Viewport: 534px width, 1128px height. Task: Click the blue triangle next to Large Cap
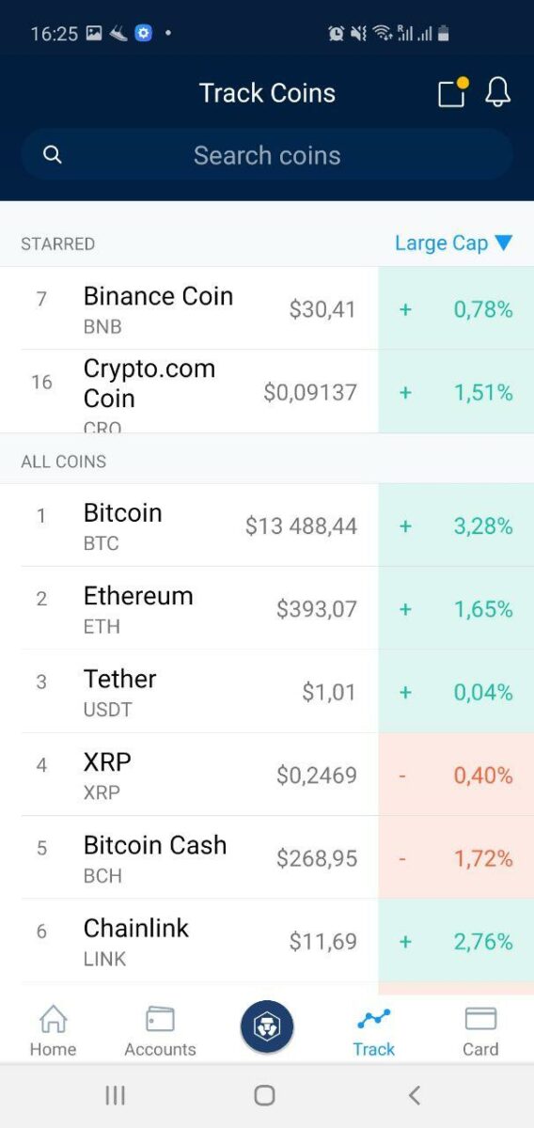(504, 243)
